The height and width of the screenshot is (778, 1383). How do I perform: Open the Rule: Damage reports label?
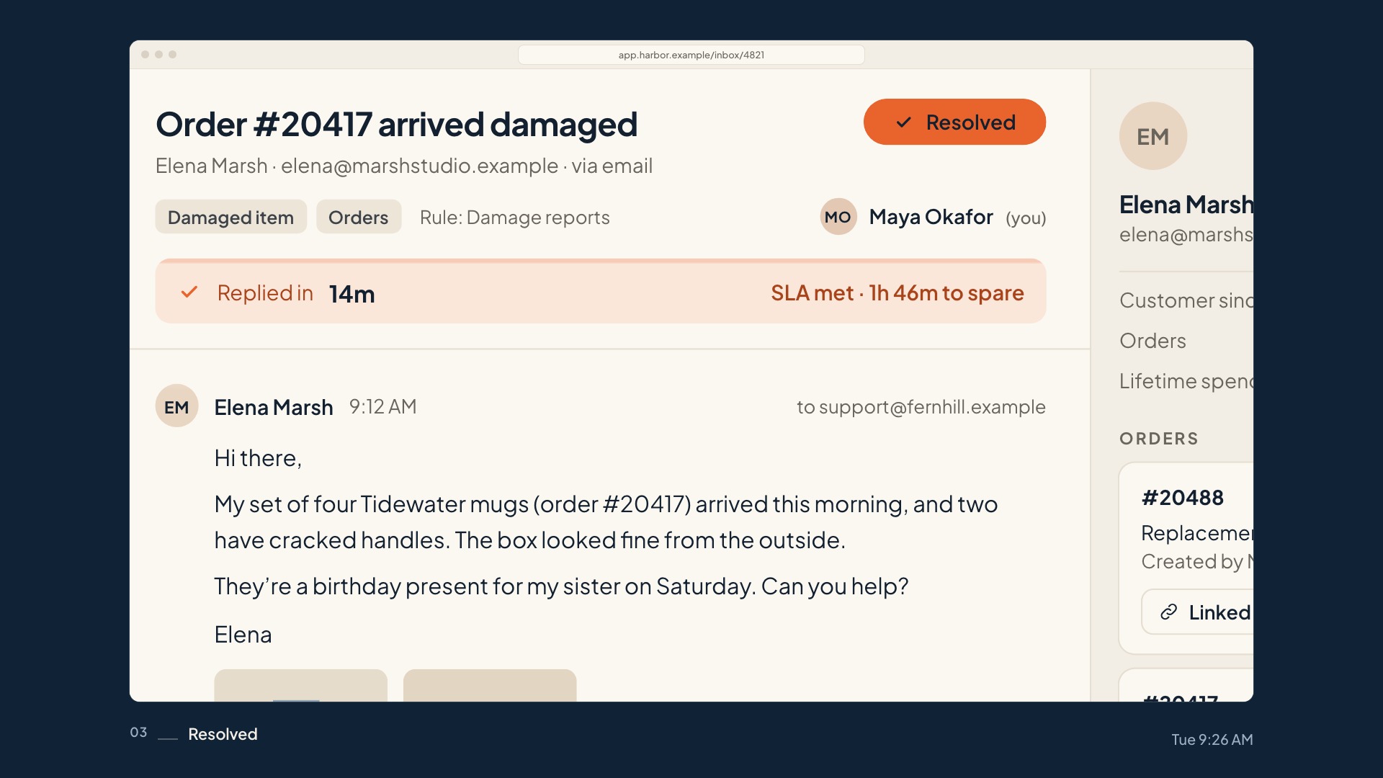[x=514, y=217]
